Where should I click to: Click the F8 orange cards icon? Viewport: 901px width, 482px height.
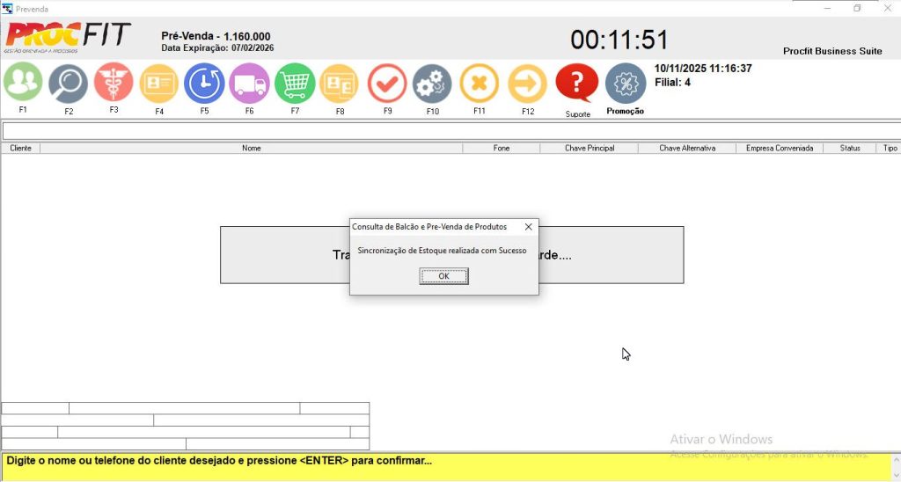[340, 84]
